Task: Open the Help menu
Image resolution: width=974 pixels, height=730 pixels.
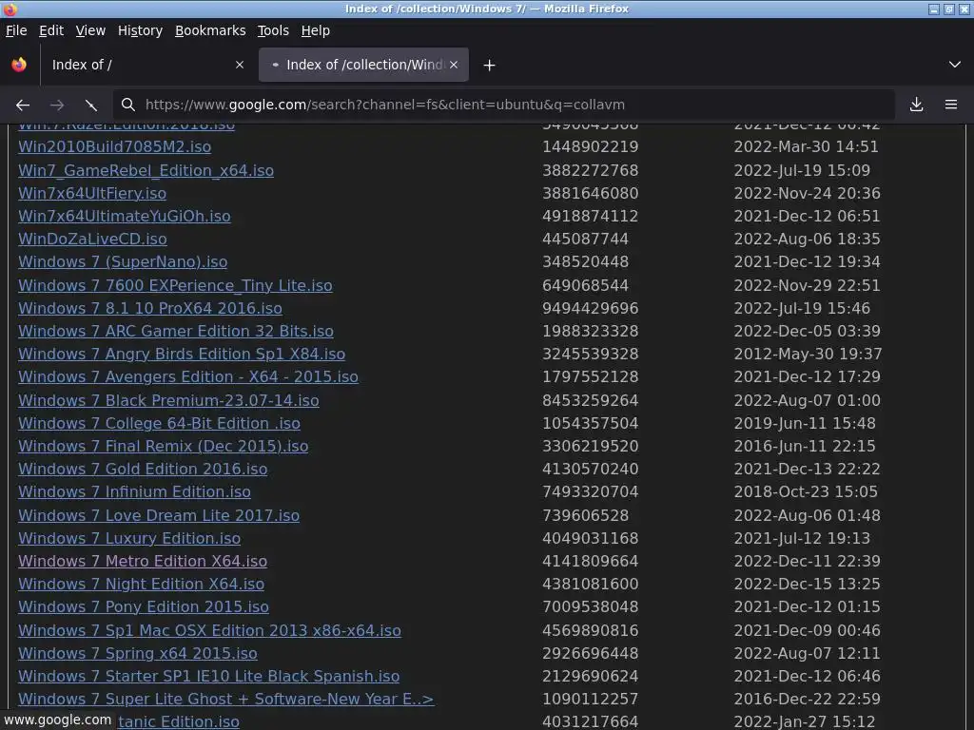Action: tap(316, 30)
